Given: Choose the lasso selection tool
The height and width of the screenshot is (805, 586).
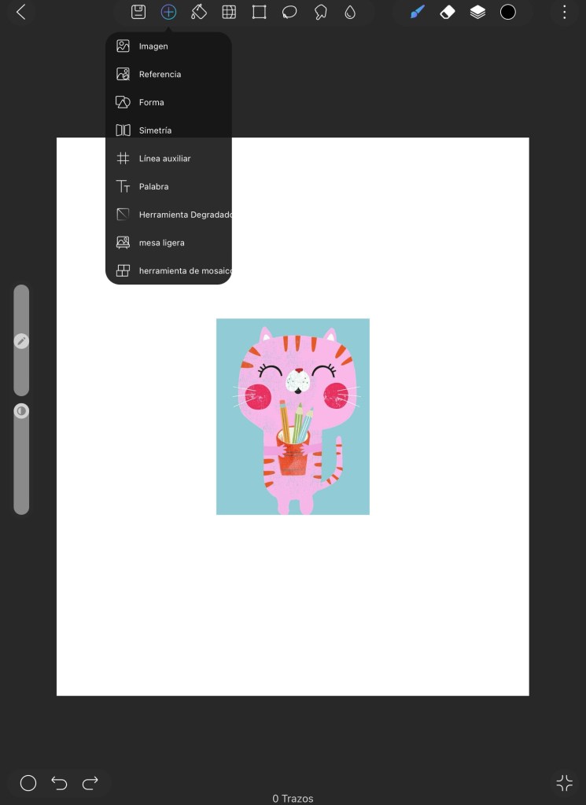Looking at the screenshot, I should [x=289, y=12].
